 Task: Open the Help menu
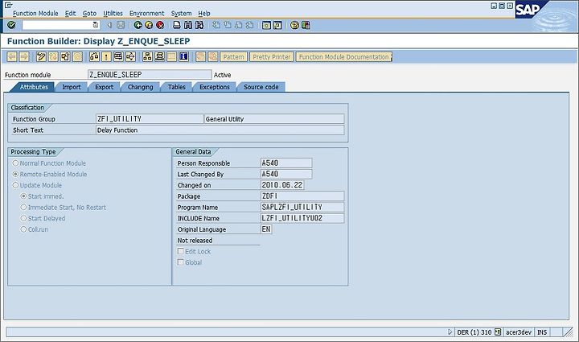tap(204, 14)
